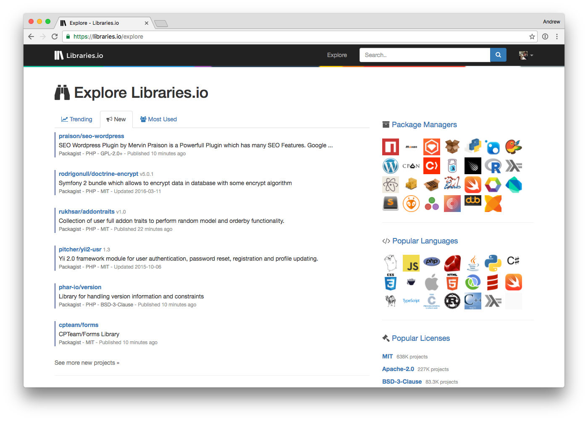
Task: Open the npm package manager icon
Action: pyautogui.click(x=391, y=147)
